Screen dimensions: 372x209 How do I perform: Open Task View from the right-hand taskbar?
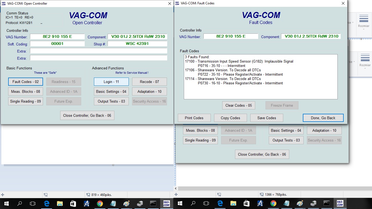206,203
